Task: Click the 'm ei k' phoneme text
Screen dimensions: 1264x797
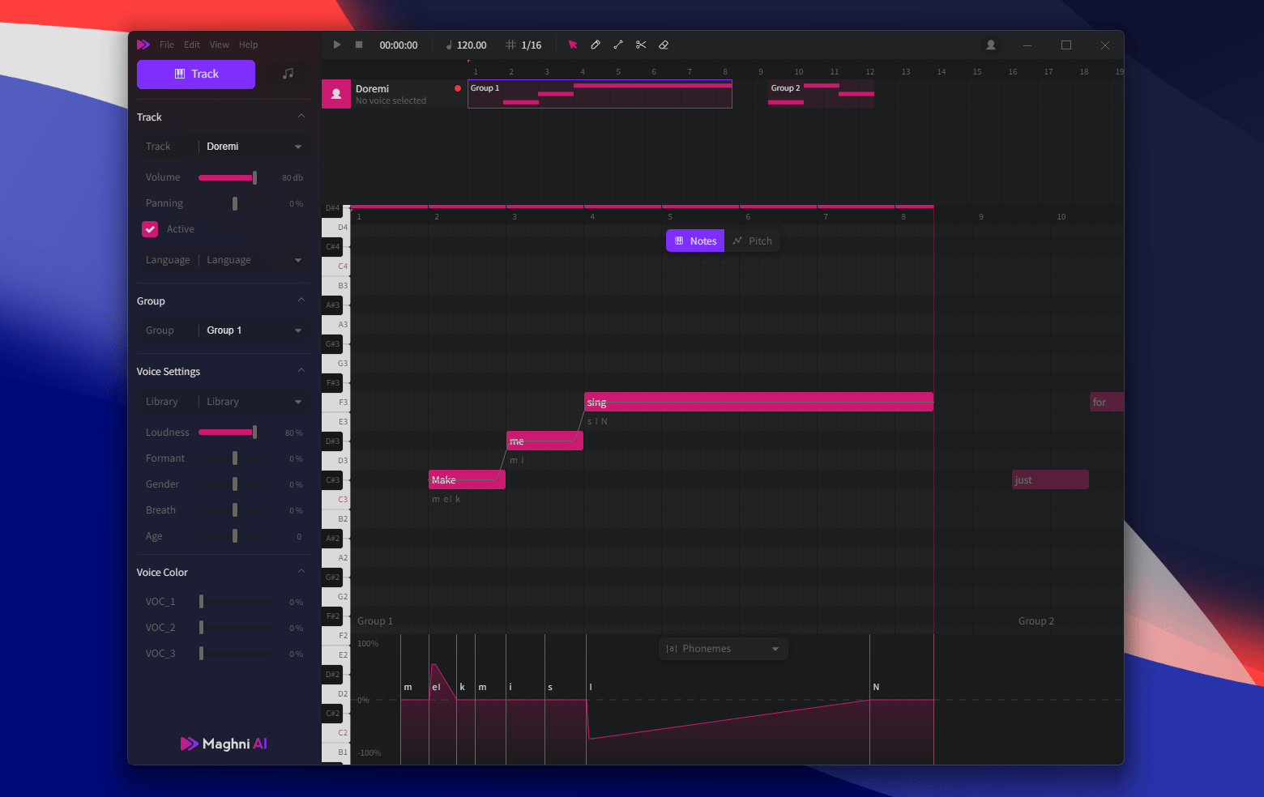Action: click(x=446, y=499)
